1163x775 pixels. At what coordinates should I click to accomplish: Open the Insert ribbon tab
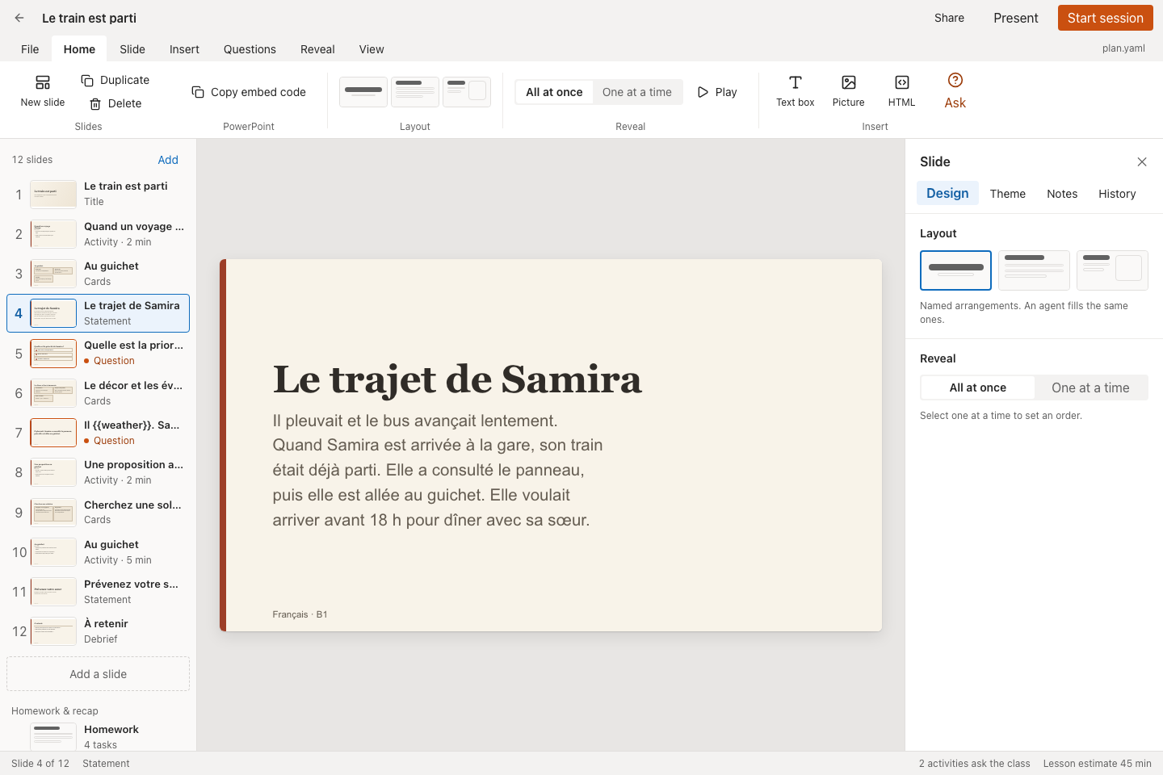(x=184, y=49)
